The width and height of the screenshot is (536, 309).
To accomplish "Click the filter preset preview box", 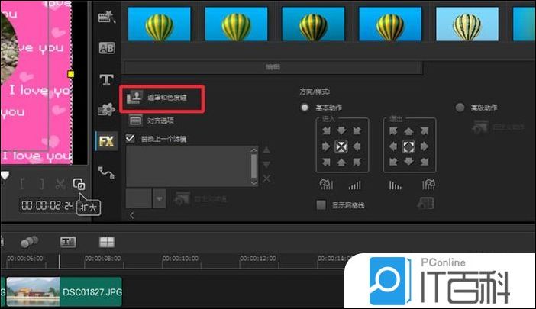I will point(139,198).
